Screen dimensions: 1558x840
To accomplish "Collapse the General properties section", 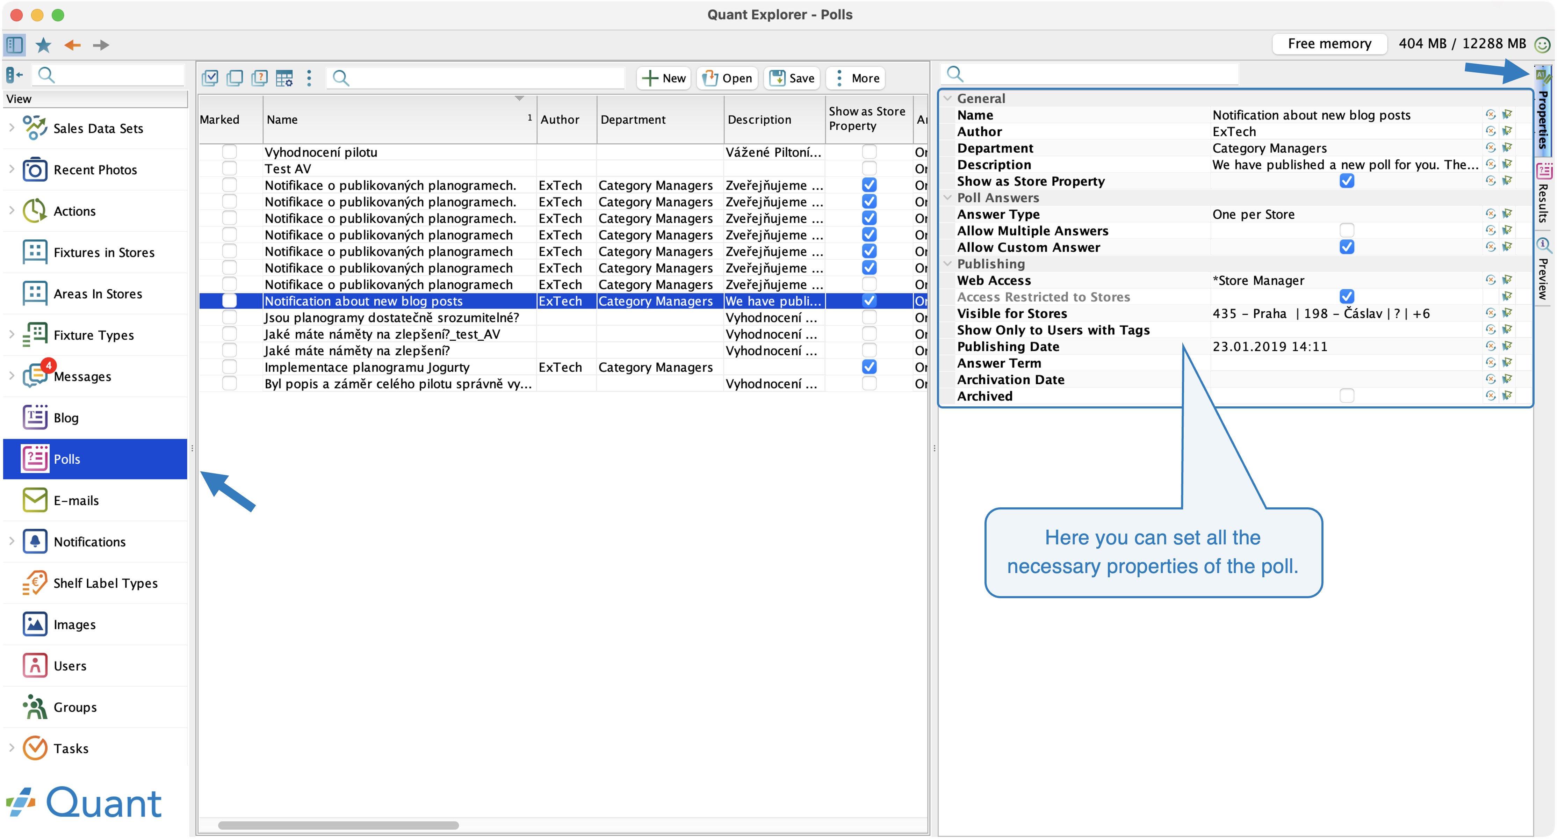I will (948, 98).
